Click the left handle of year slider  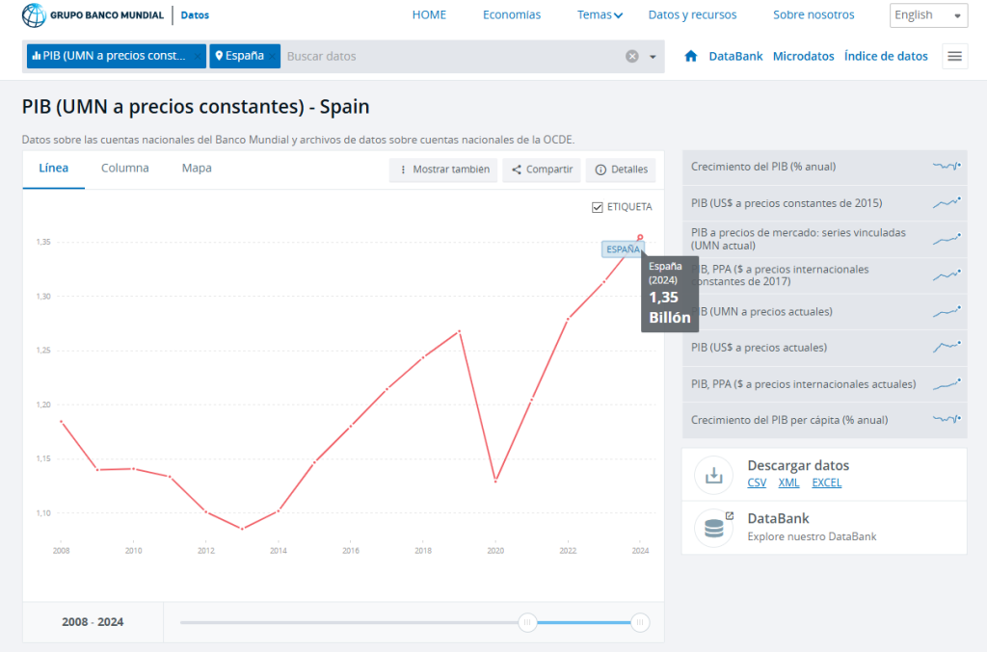[x=527, y=623]
